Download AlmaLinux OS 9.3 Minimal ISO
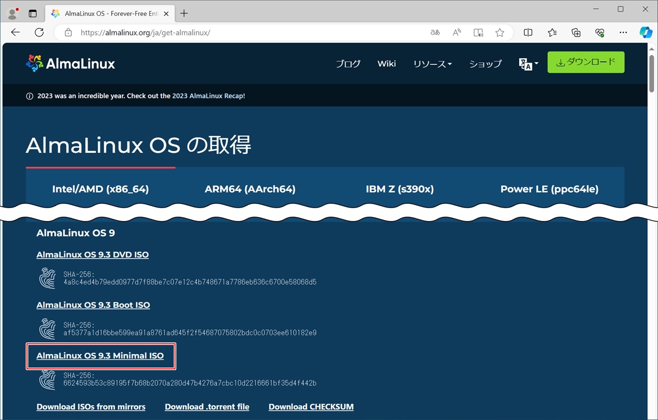The width and height of the screenshot is (658, 420). [x=100, y=356]
